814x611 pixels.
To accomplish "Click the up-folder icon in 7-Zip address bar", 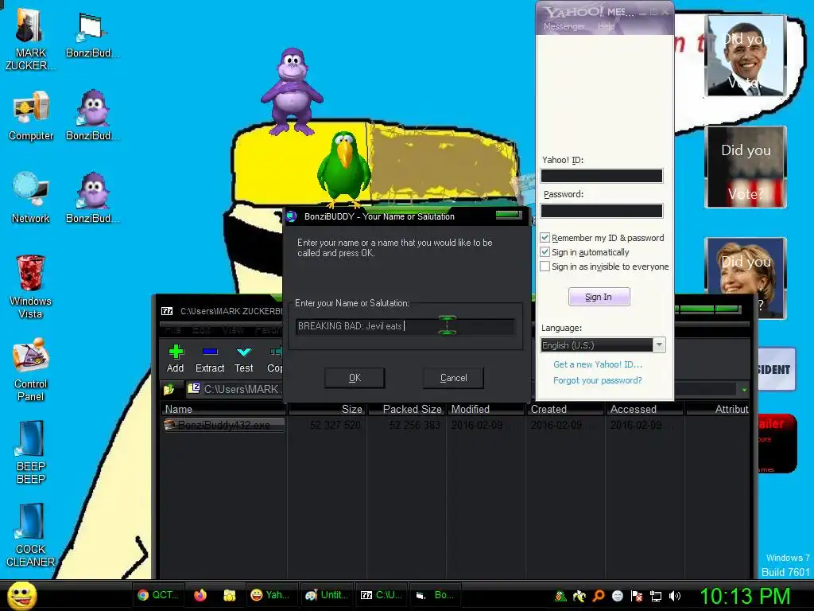I will click(x=169, y=389).
